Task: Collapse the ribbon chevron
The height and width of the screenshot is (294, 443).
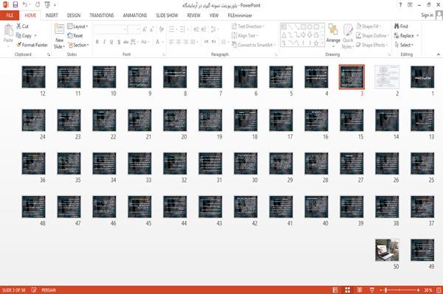Action: 438,55
